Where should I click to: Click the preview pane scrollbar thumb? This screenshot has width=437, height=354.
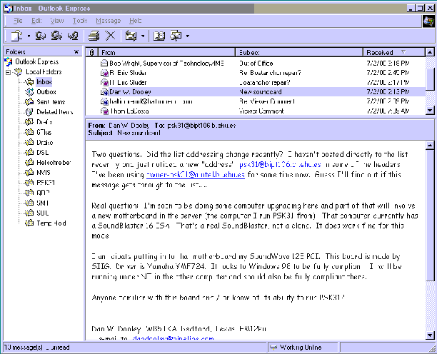point(431,215)
